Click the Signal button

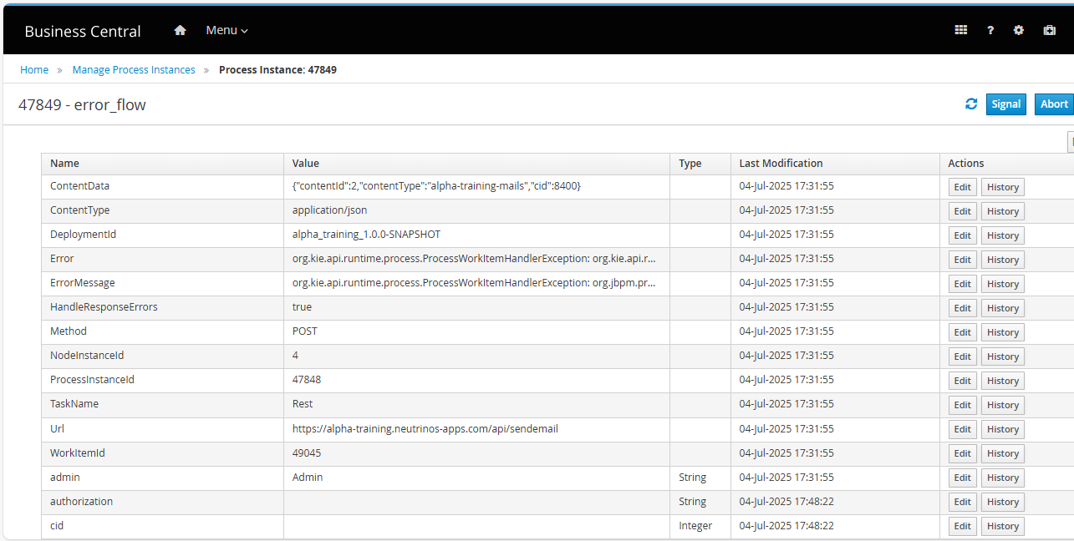point(1005,104)
